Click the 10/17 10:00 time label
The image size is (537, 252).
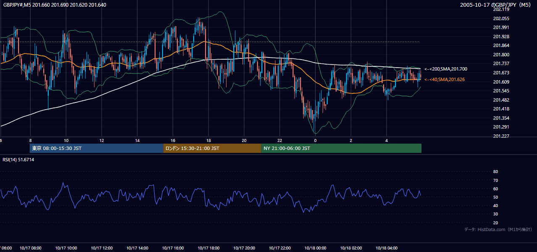click(66, 248)
